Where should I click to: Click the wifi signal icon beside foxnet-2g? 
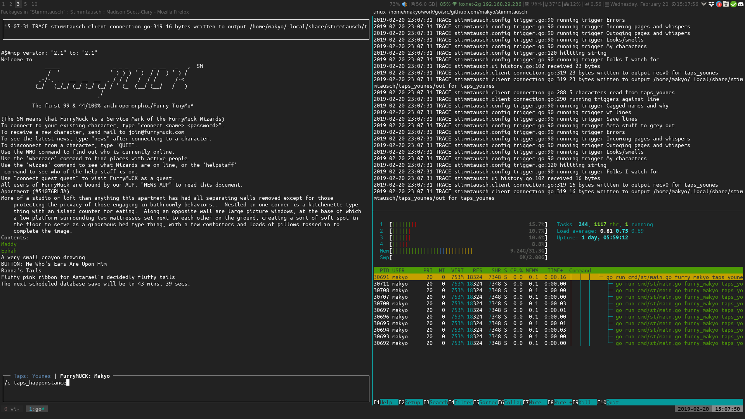455,4
